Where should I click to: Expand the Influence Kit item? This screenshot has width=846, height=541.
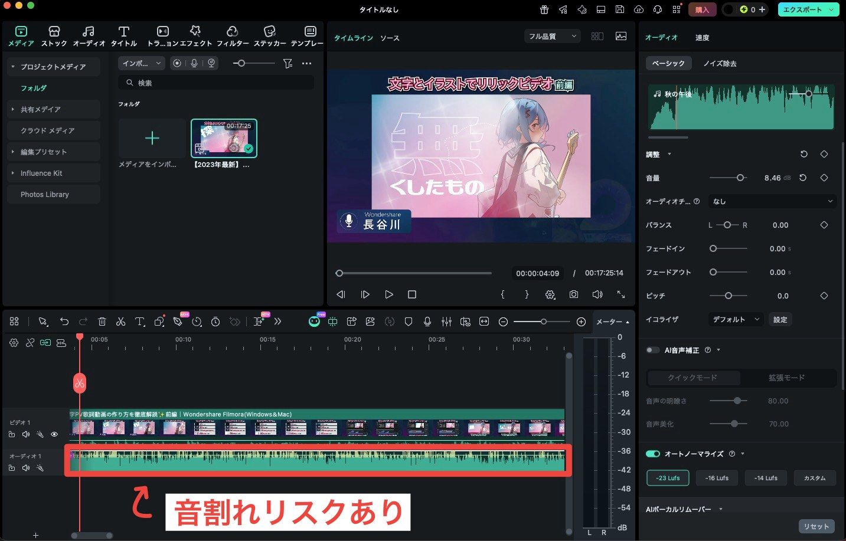13,173
